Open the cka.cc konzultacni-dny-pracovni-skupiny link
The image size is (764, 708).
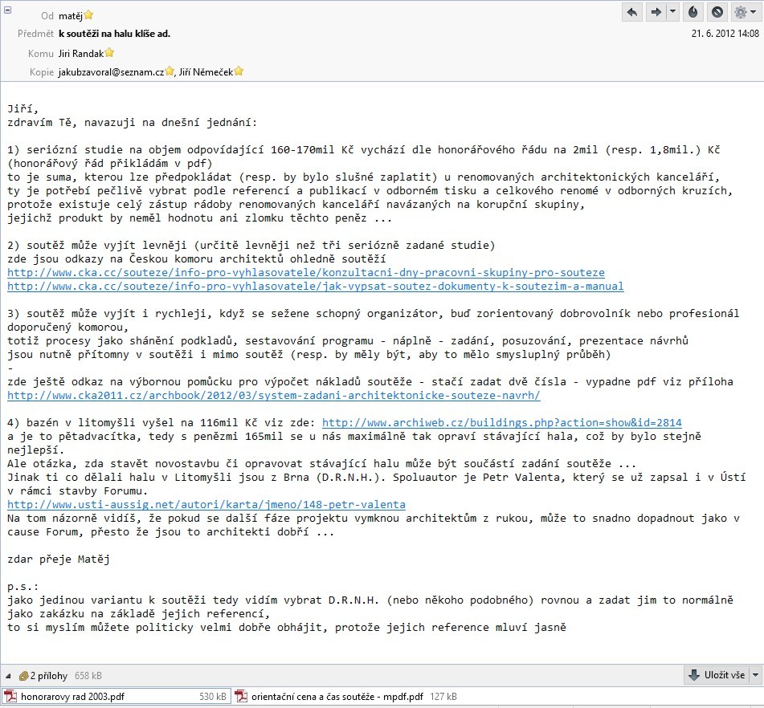click(x=306, y=273)
